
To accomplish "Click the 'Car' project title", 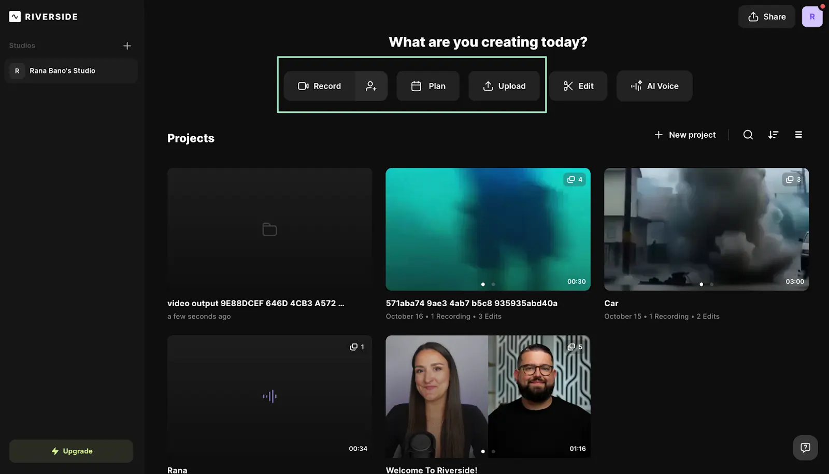I will click(x=611, y=303).
